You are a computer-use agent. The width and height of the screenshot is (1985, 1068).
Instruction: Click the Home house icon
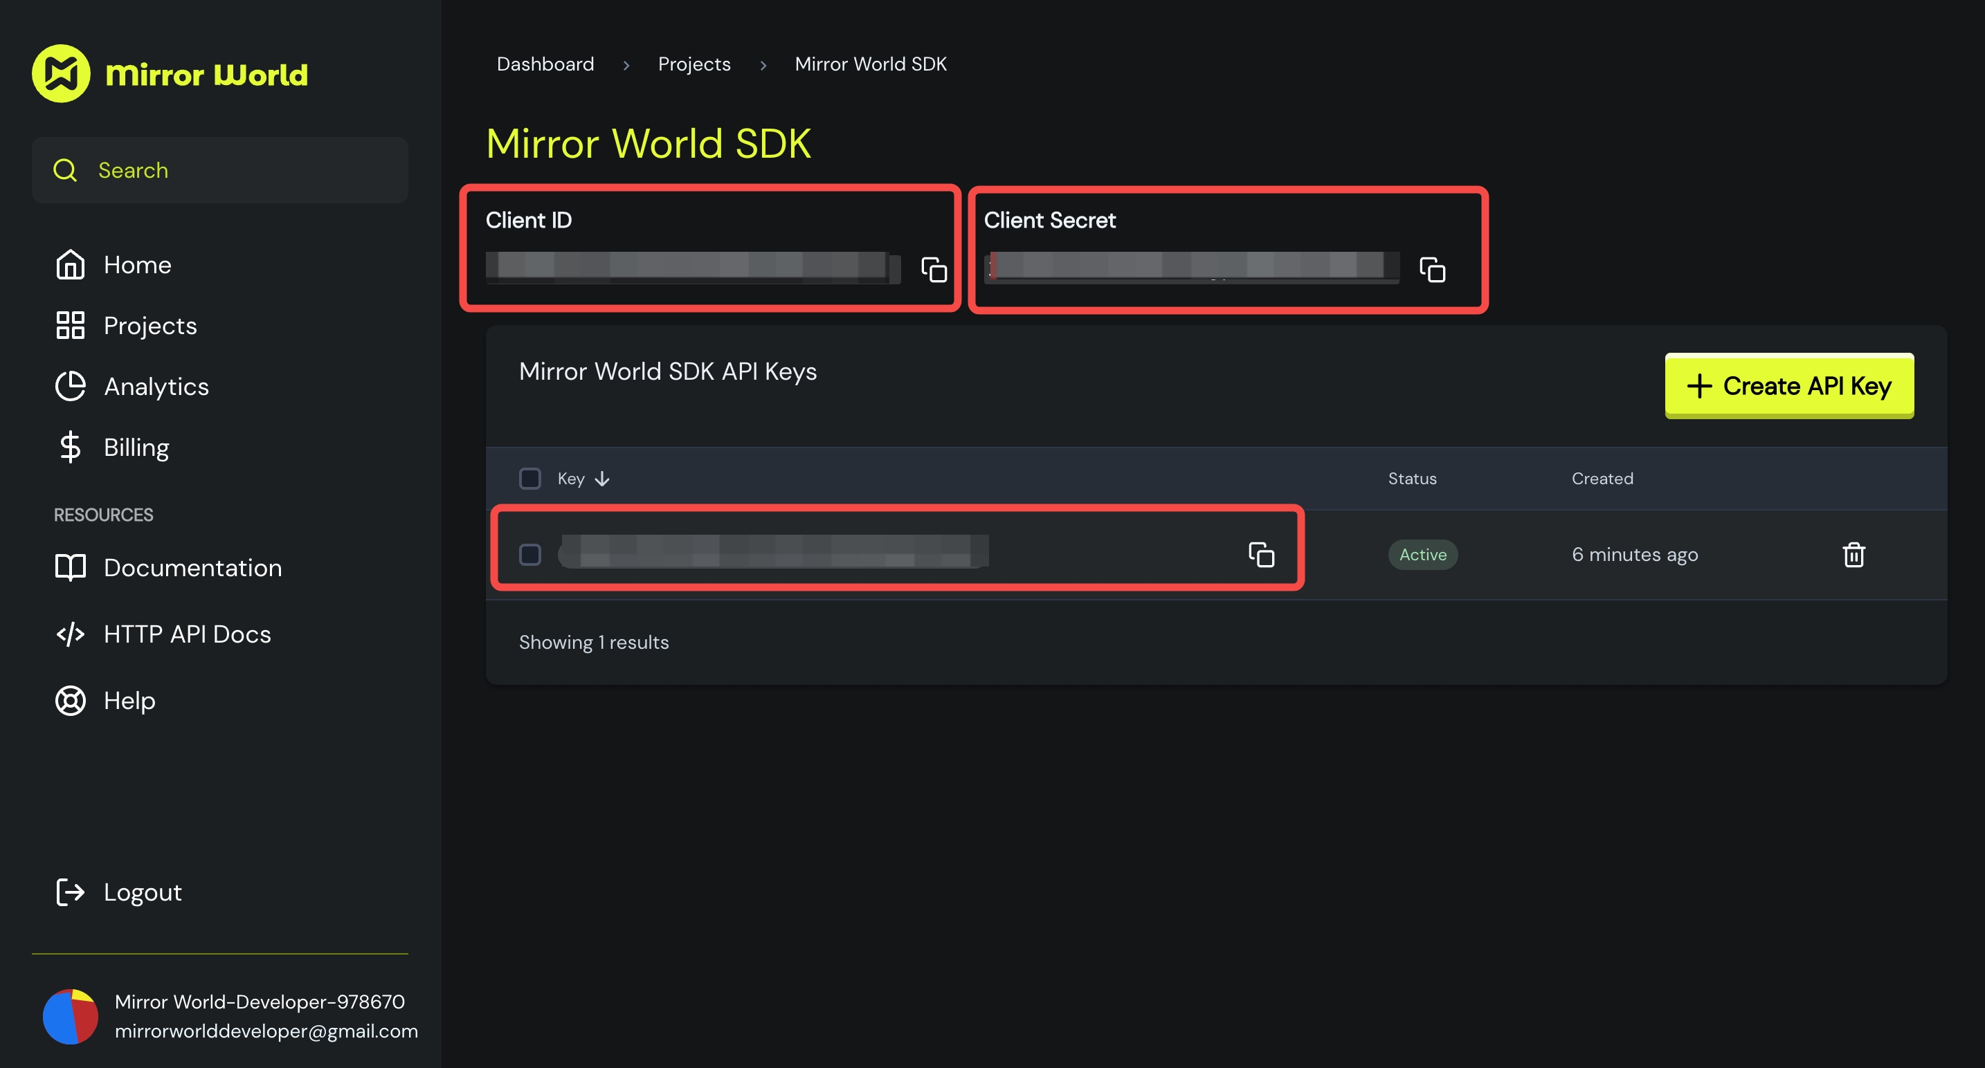point(70,265)
